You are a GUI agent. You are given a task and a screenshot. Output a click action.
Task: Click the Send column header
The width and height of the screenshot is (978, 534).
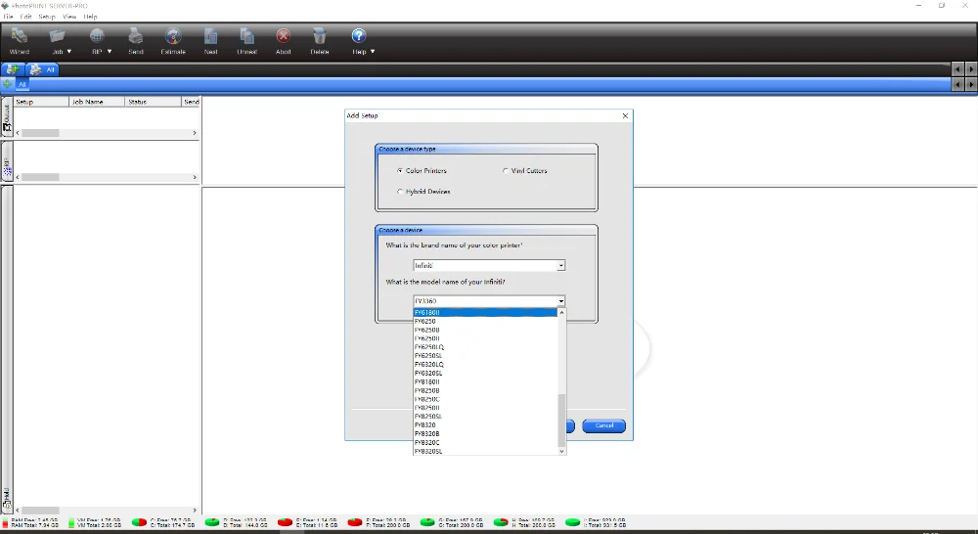(191, 101)
